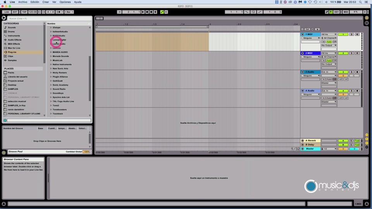The width and height of the screenshot is (372, 209).
Task: Fold track 1 MIDI with triangle
Action: coord(303,34)
